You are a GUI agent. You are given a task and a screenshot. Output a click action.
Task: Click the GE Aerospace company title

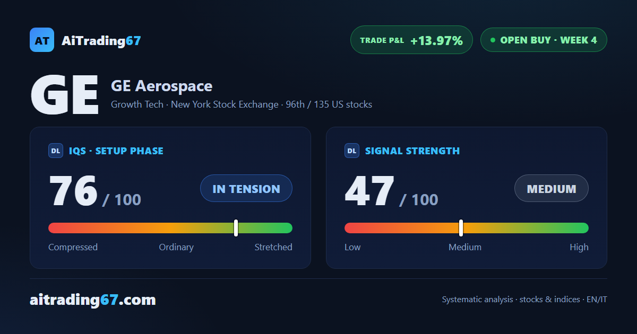161,86
